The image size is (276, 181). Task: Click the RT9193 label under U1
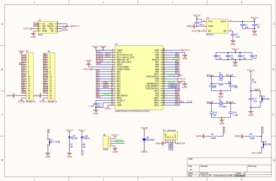pos(210,35)
